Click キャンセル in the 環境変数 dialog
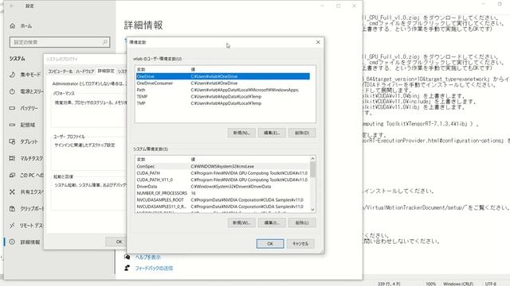 coord(300,244)
